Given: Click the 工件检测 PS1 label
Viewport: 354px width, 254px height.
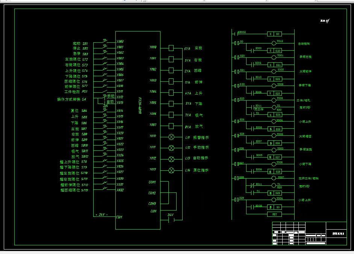Looking at the screenshot, I should [76, 92].
